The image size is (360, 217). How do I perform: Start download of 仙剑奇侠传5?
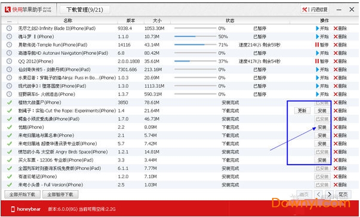(x=322, y=70)
